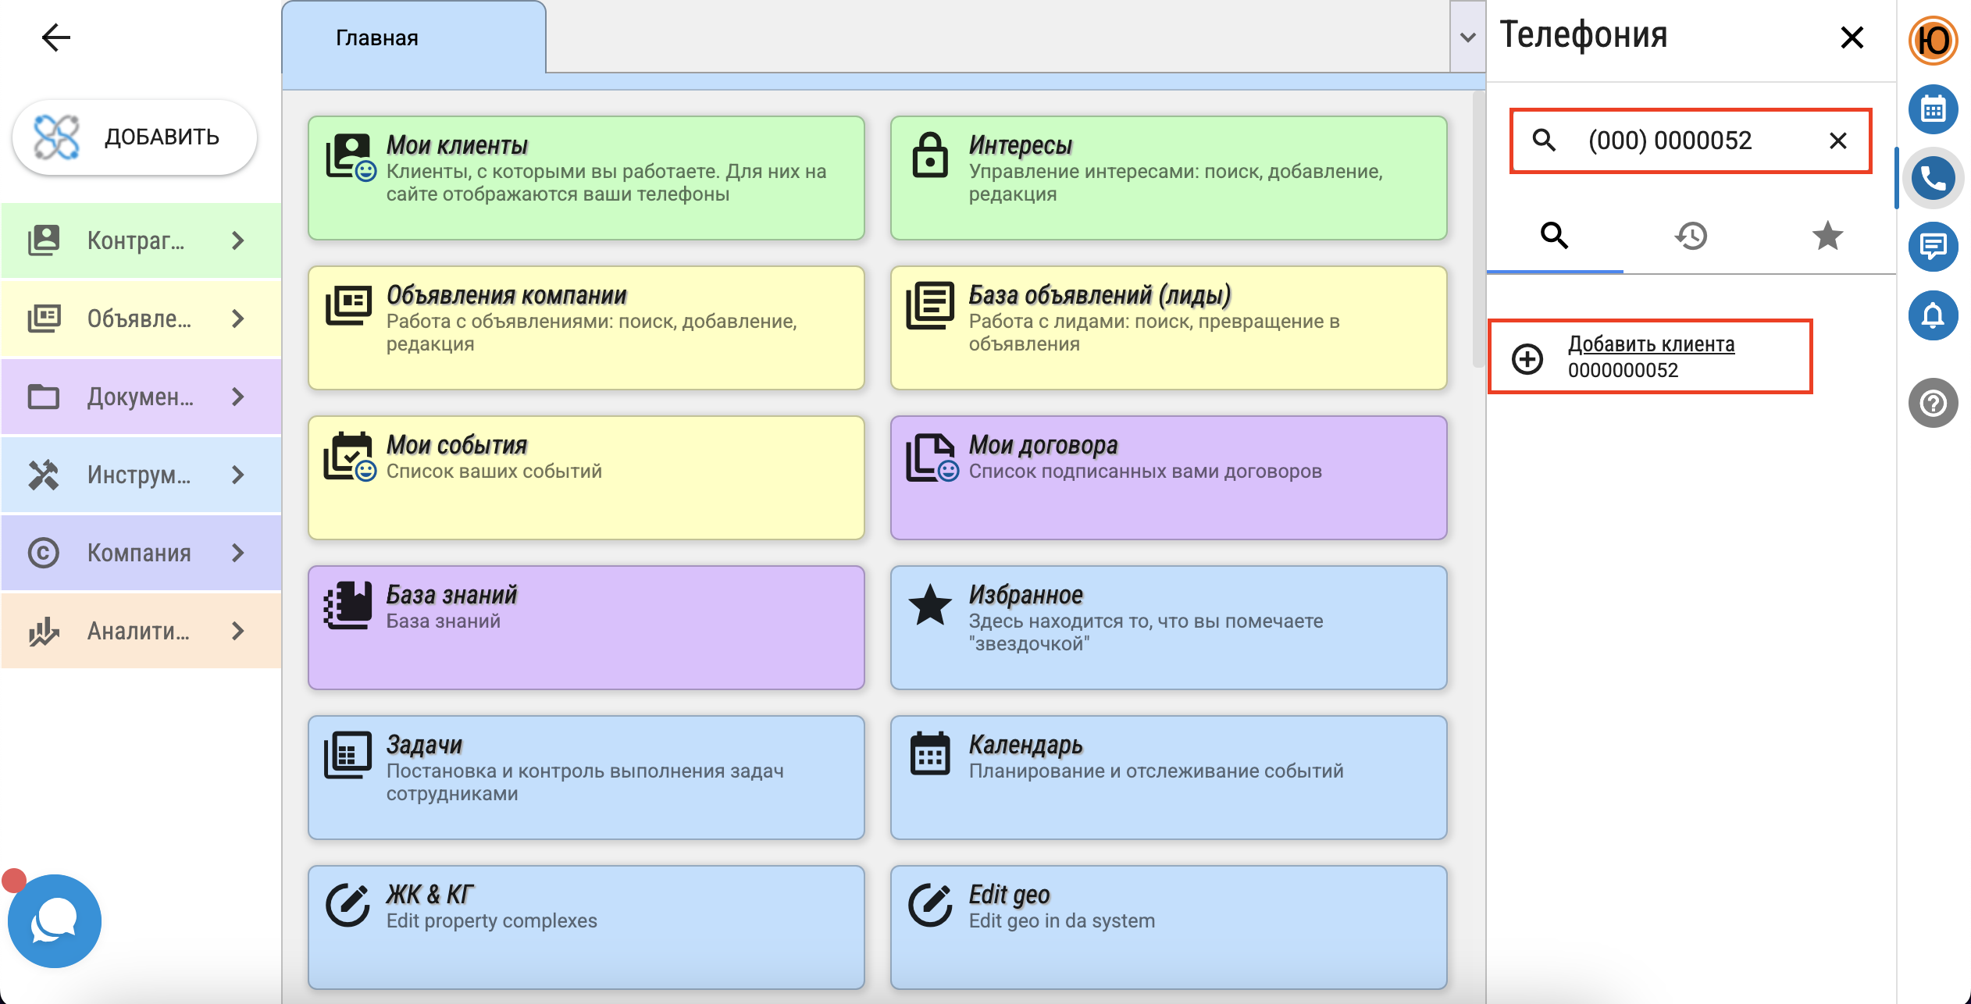Expand the Аналитика chevron arrow
Image resolution: width=1971 pixels, height=1004 pixels.
pyautogui.click(x=238, y=631)
